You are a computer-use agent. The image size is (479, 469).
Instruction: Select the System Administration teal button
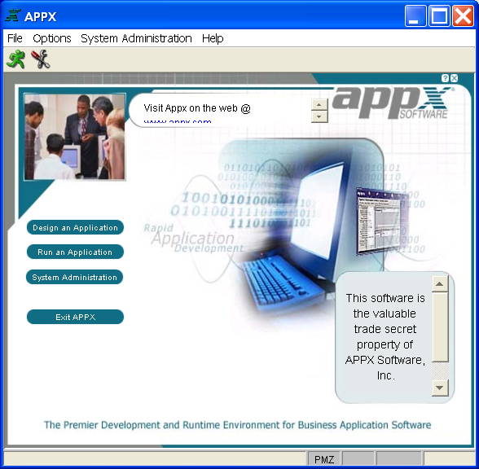[75, 277]
